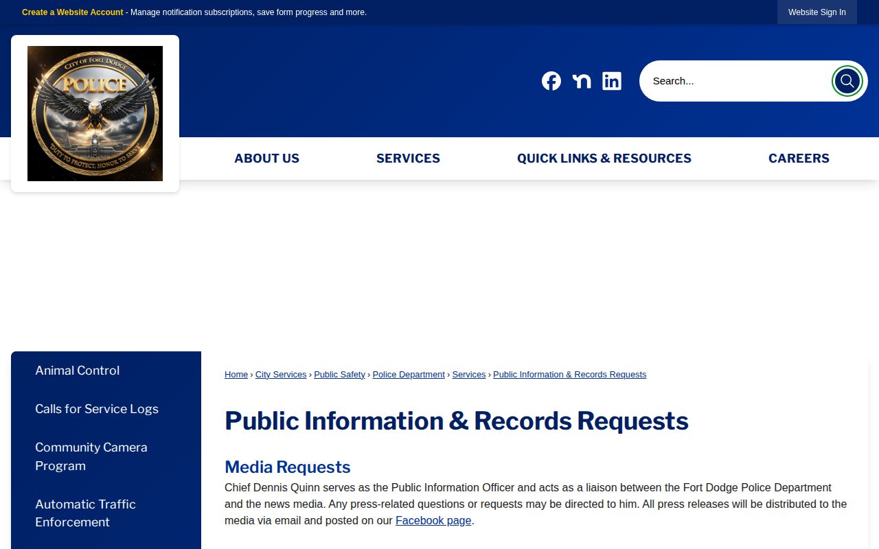Click the Services breadcrumb link

(x=469, y=375)
